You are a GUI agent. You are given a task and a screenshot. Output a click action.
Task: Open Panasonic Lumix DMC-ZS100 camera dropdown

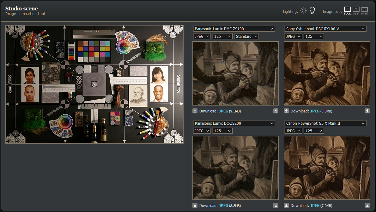pos(234,29)
